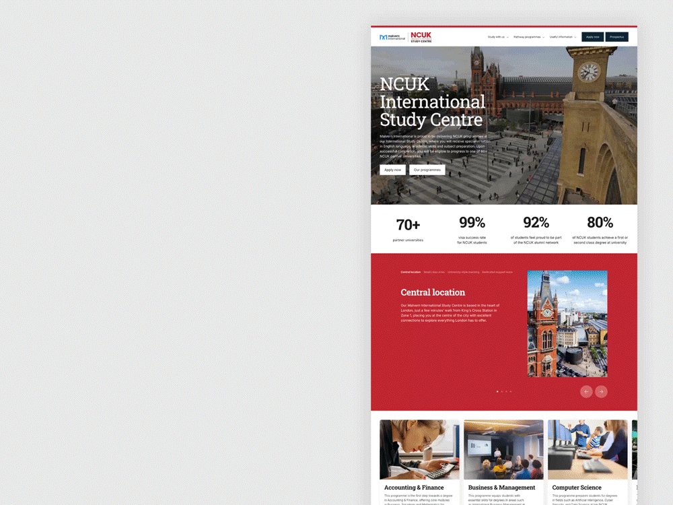Open the Dedicated support team tab
Image resolution: width=673 pixels, height=505 pixels.
tap(497, 272)
